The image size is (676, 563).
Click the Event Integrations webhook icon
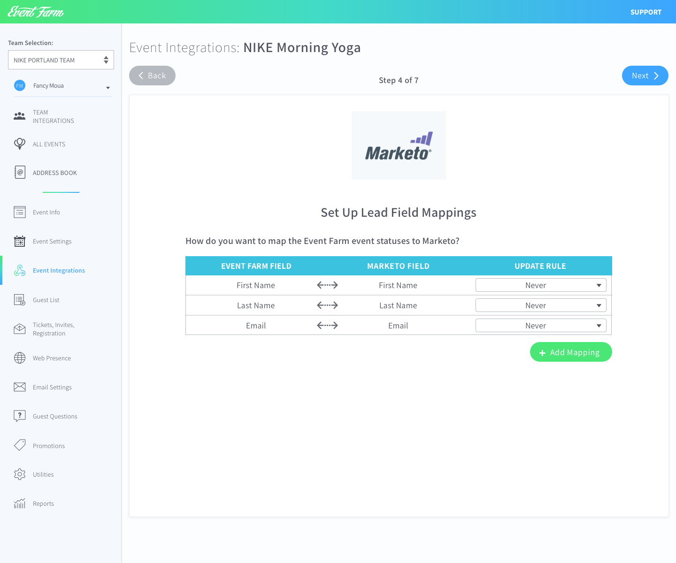coord(20,270)
